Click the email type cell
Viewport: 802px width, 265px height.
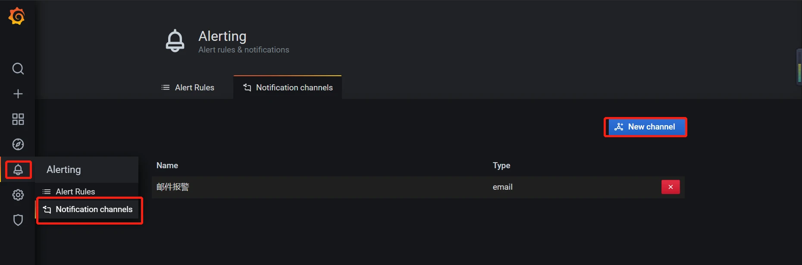(x=502, y=187)
